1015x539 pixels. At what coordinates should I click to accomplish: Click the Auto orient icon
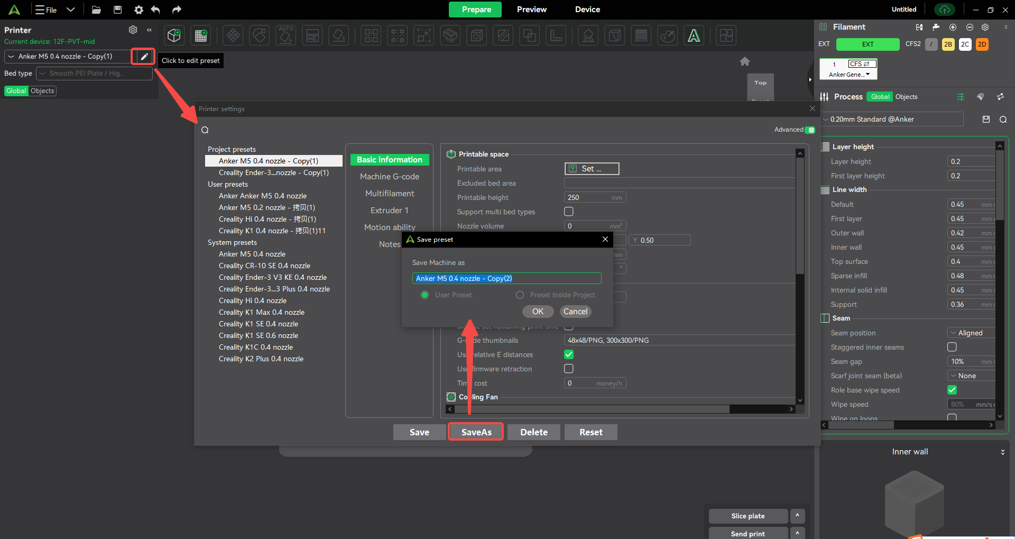pos(286,35)
